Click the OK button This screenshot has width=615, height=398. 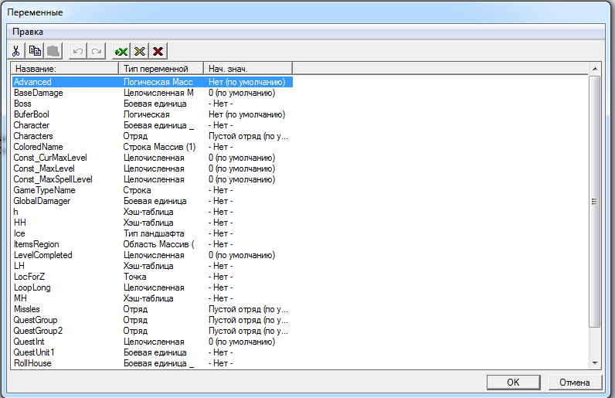513,383
